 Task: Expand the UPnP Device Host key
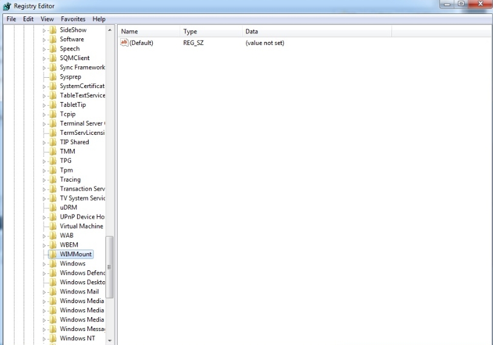click(44, 217)
